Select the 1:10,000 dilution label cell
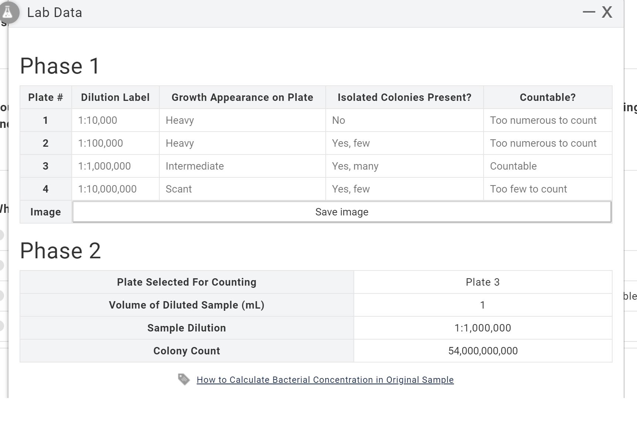The image size is (637, 422). click(98, 120)
